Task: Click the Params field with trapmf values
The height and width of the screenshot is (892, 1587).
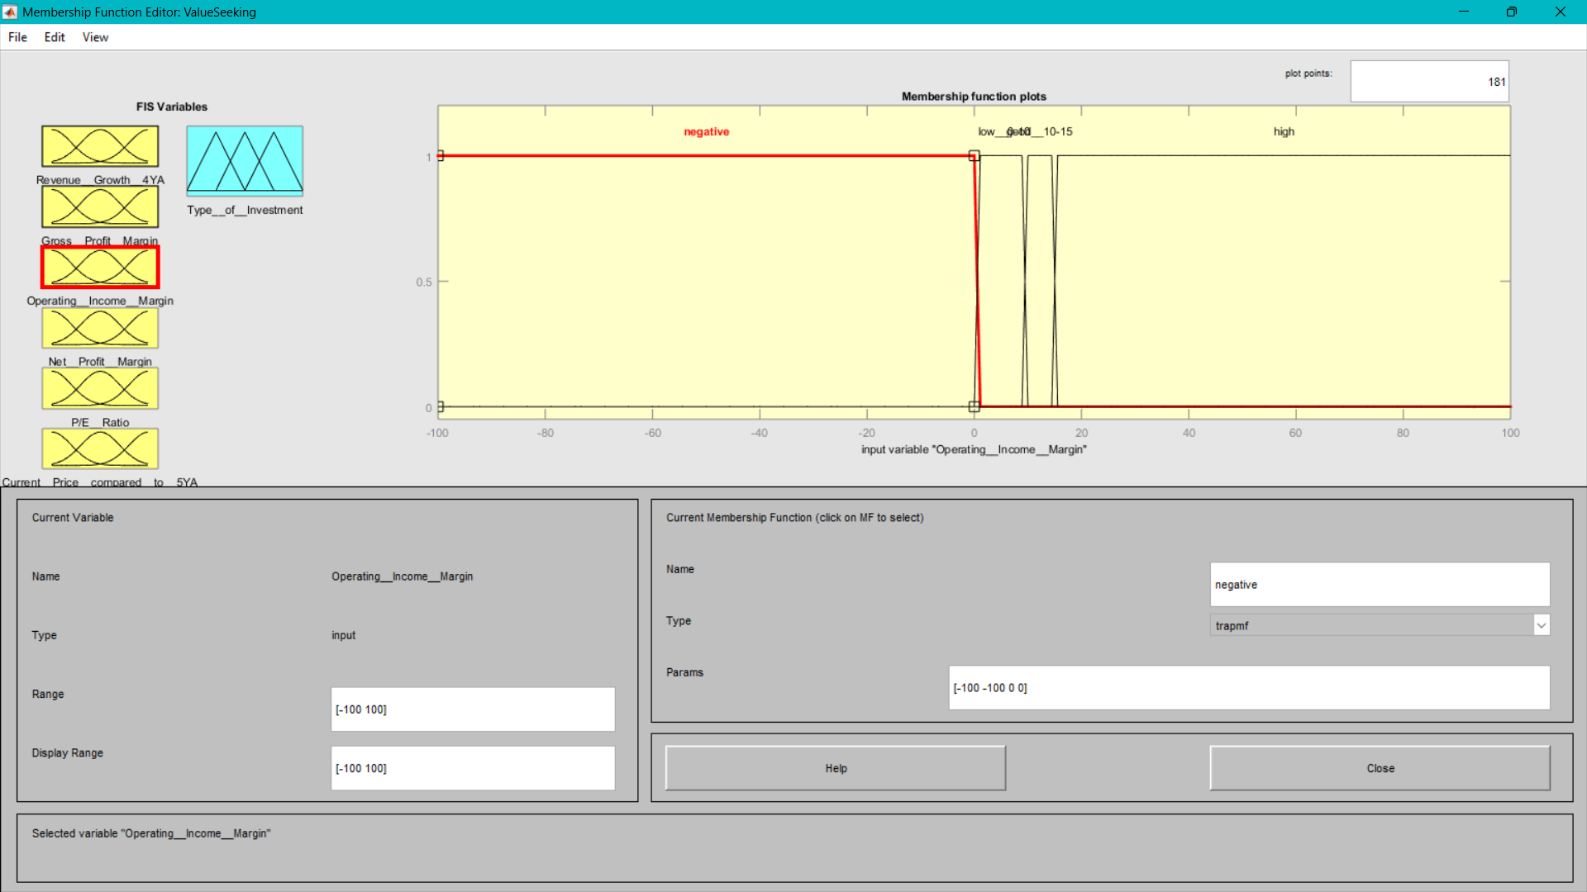Action: coord(1248,687)
